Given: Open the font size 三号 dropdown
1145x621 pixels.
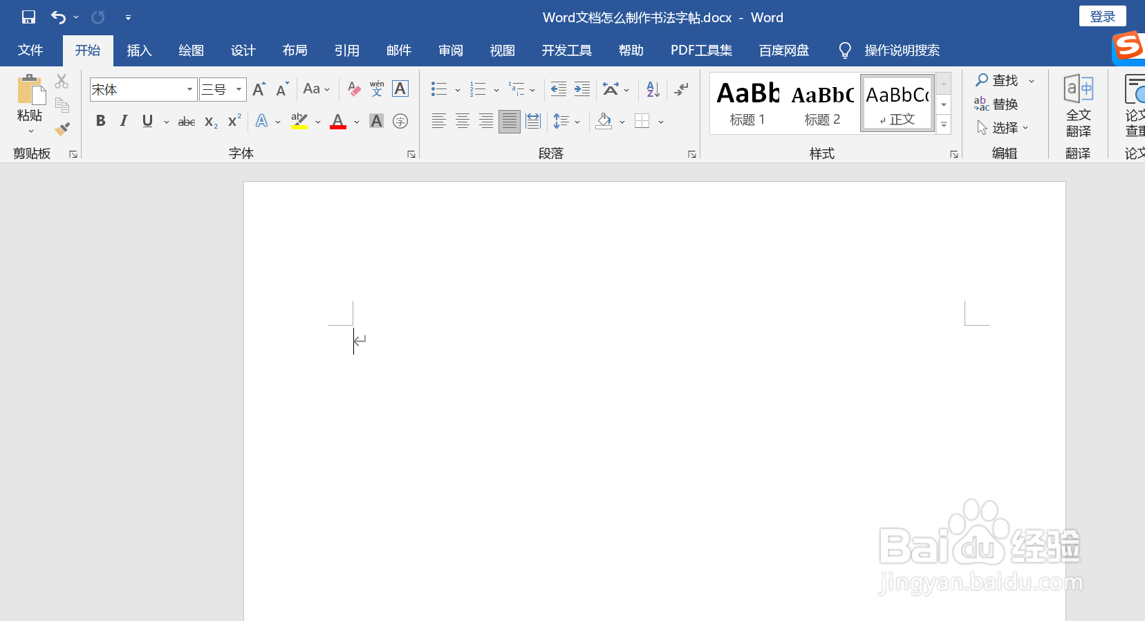Looking at the screenshot, I should pos(239,89).
